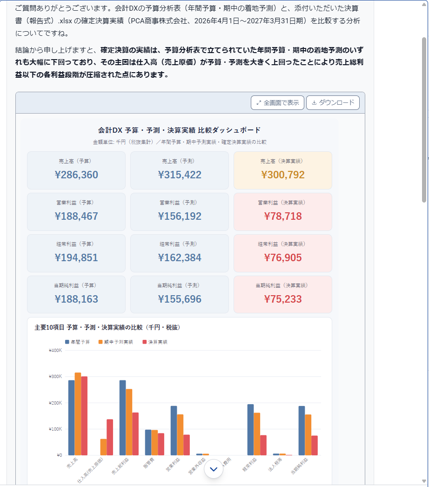Select the 経常利益(予算) value ¥194,851
Screen dimensions: 429x487
coord(76,257)
